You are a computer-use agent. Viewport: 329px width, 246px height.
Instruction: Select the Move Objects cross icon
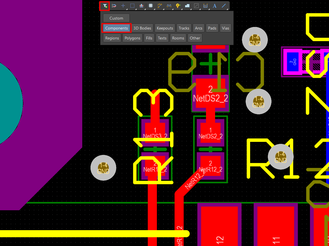[123, 6]
